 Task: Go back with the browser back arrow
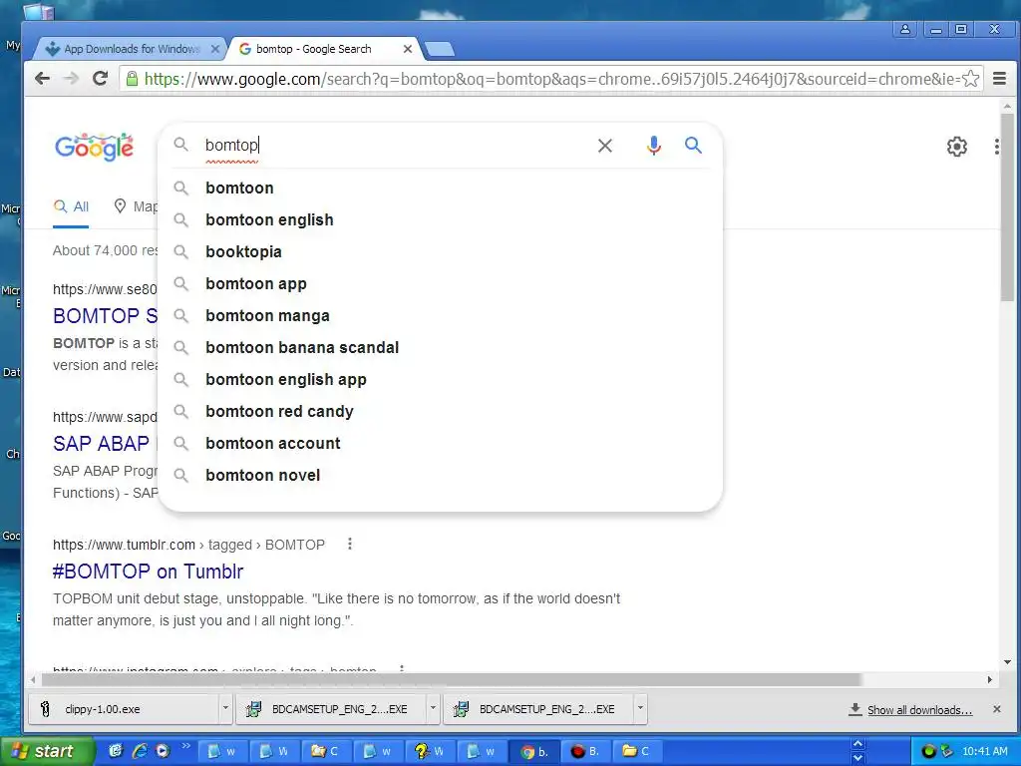(x=42, y=79)
